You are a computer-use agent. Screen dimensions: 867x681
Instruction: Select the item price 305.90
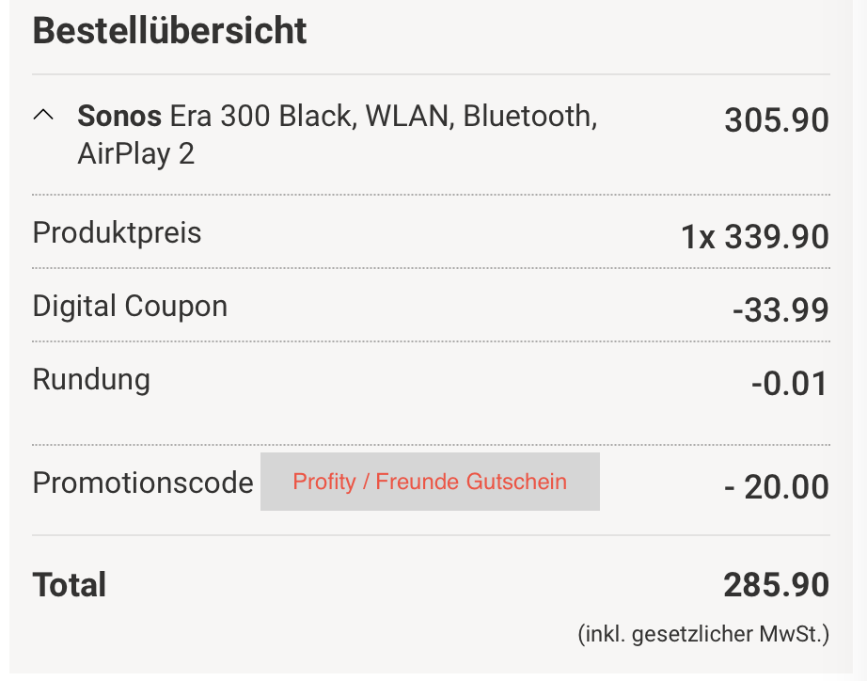[x=777, y=120]
